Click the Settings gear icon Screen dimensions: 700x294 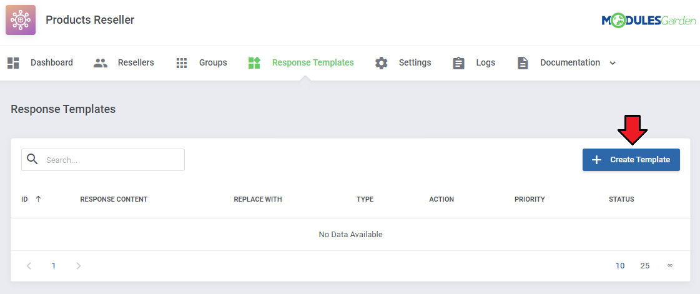pos(382,63)
